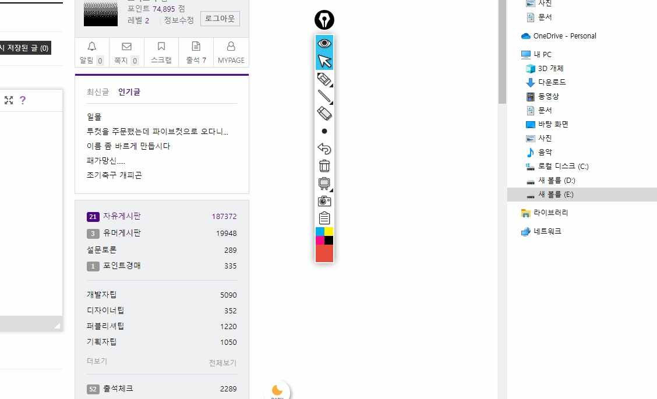Open 기획자팁 board

click(x=101, y=342)
